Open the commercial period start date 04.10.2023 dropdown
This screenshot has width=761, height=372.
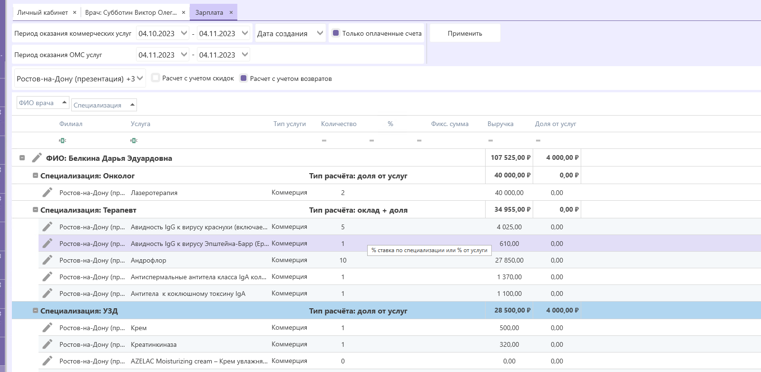pyautogui.click(x=184, y=33)
